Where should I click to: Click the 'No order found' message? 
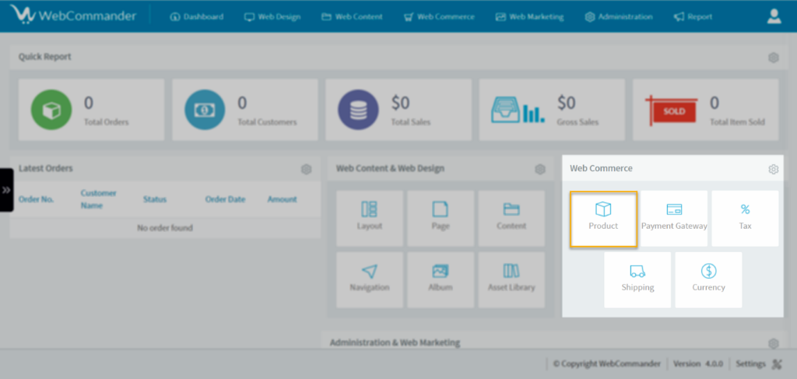tap(165, 227)
